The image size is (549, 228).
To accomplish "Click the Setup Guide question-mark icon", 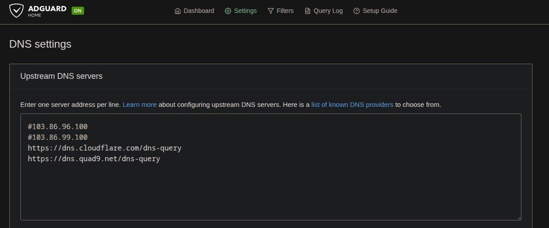I will pos(356,11).
